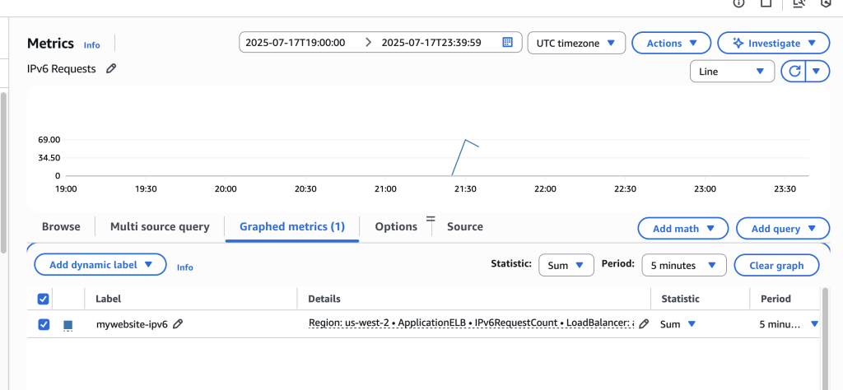The width and height of the screenshot is (843, 390).
Task: Open the Info link beside Metrics heading
Action: click(x=91, y=45)
